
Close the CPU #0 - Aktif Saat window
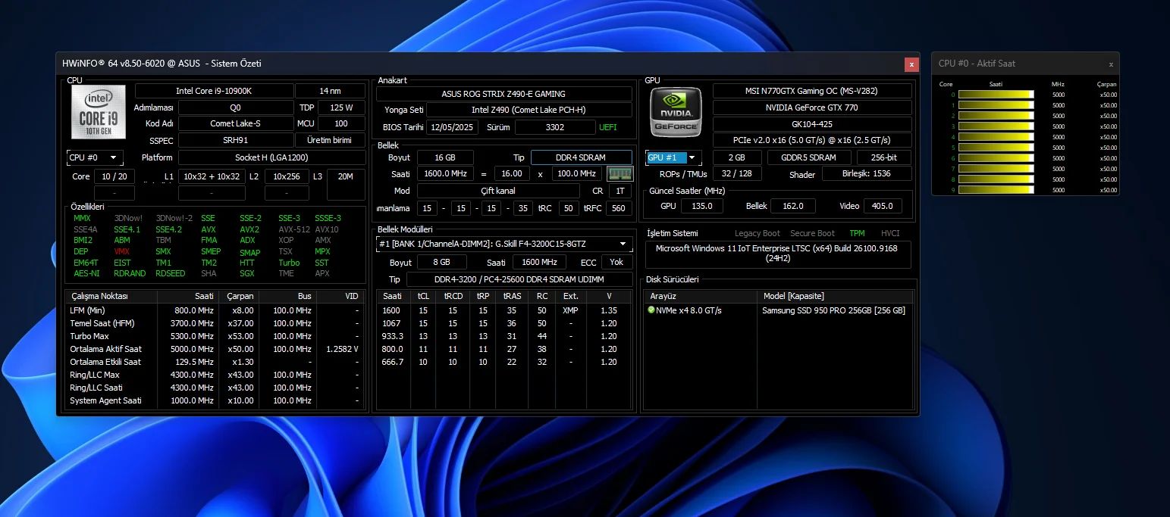point(1111,64)
